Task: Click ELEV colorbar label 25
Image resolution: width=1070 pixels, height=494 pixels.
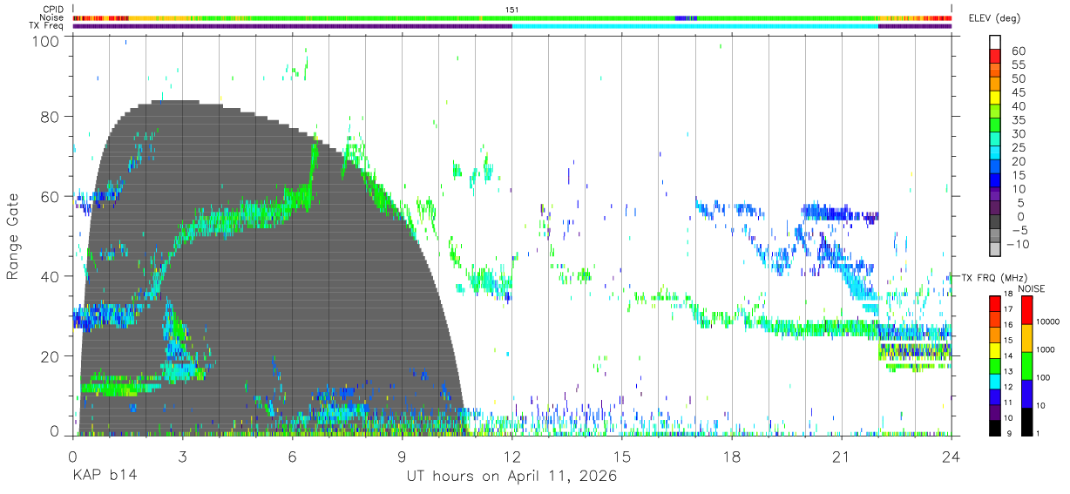Action: click(x=1017, y=147)
